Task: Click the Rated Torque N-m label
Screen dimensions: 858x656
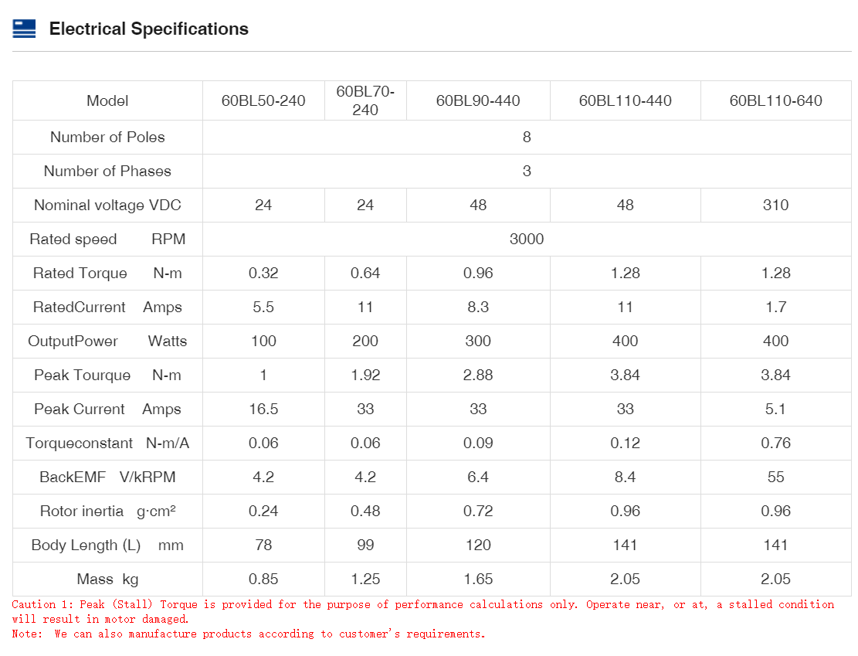Action: (x=107, y=274)
